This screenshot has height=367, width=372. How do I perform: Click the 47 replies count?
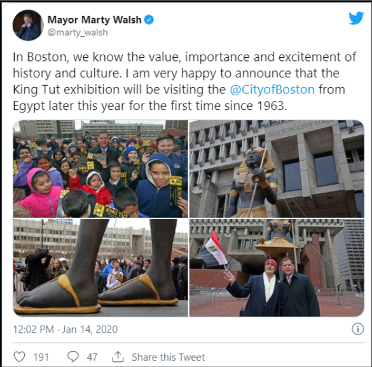[92, 357]
